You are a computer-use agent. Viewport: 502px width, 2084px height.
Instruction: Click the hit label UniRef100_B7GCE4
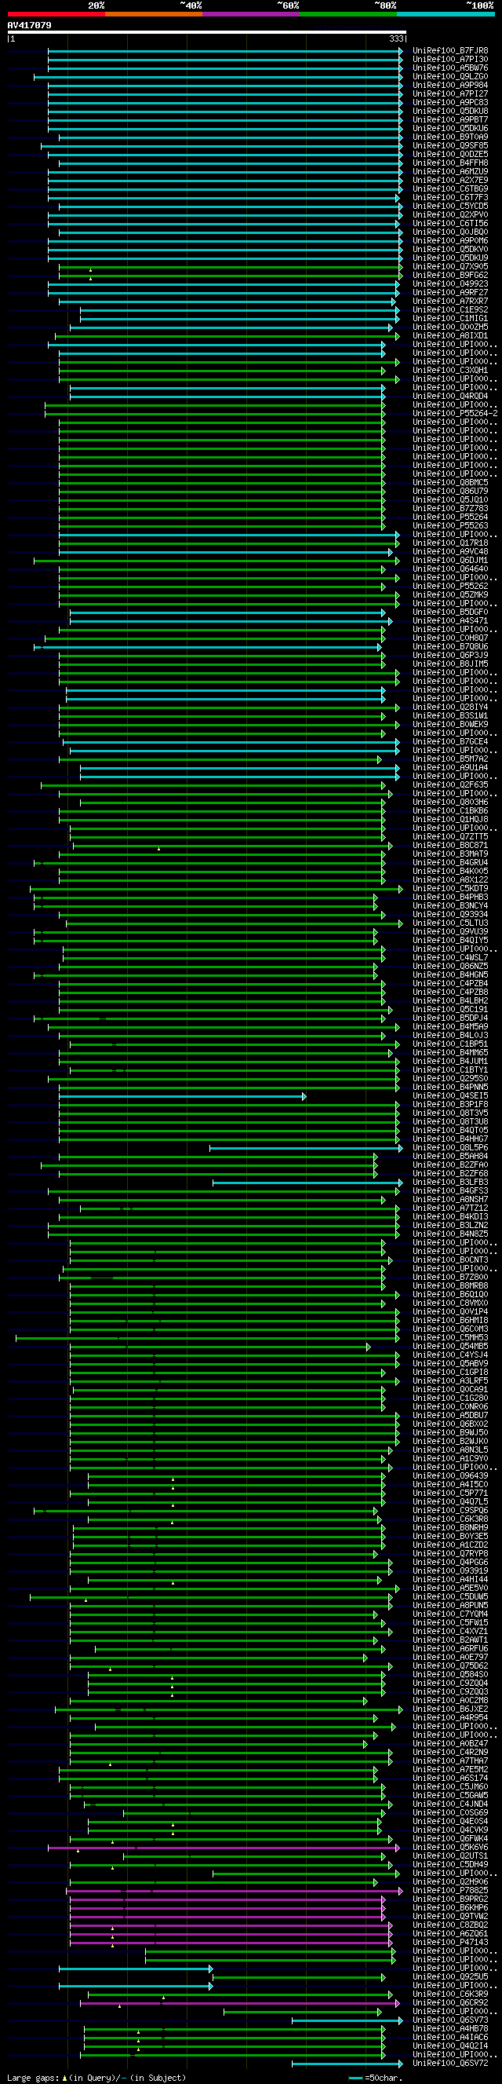tap(450, 741)
